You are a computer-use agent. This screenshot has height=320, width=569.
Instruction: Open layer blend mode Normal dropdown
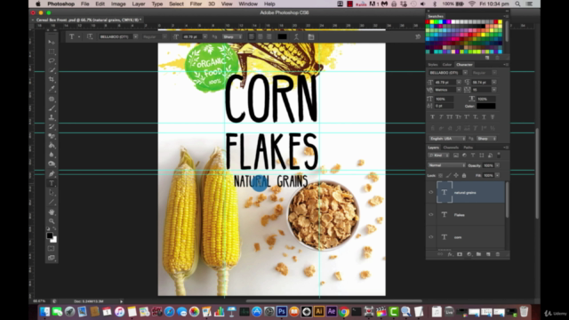446,165
